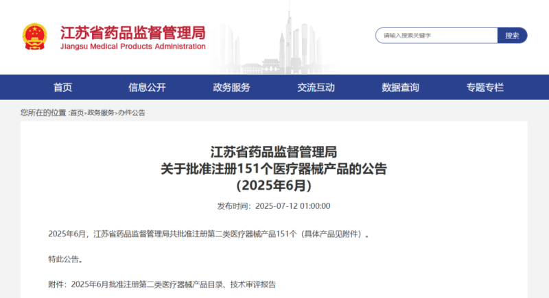Click the announcement headline about 151个医疗器械产品
549x298 pixels.
pyautogui.click(x=274, y=169)
